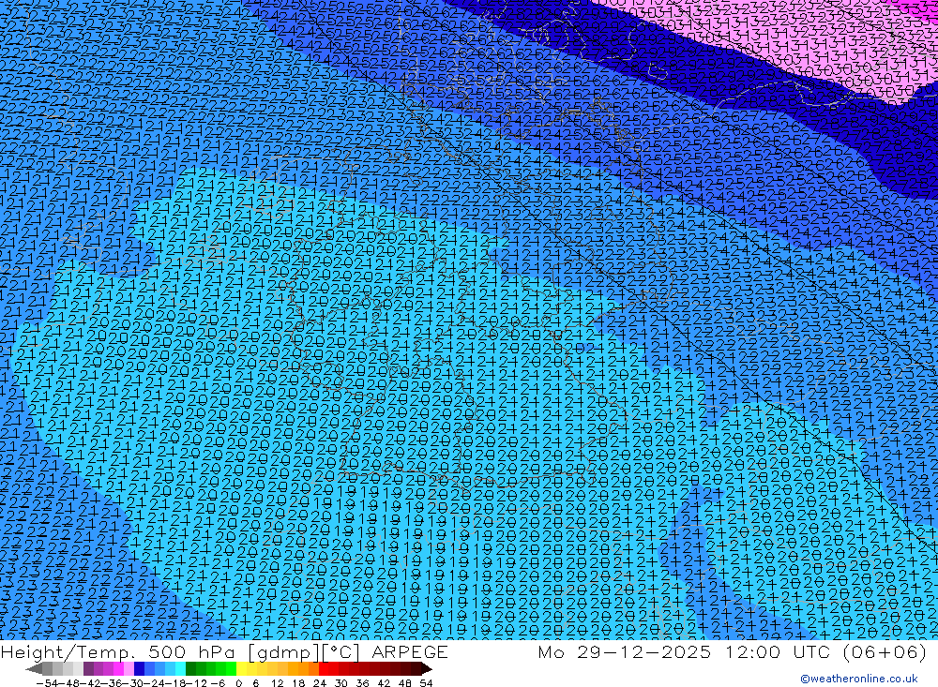Image resolution: width=938 pixels, height=687 pixels.
Task: Click the '(06+06)' forecast run label
Action: [885, 651]
